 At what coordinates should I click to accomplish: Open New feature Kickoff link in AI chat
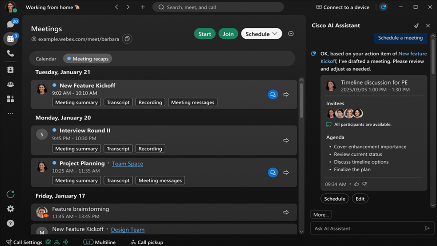coord(374,58)
